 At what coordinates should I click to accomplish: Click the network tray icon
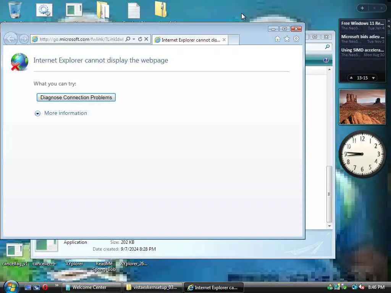354,287
